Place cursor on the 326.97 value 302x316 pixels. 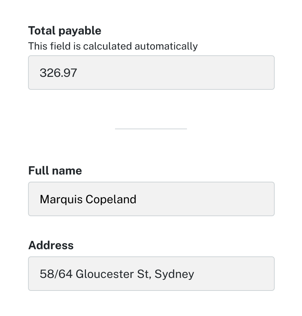click(x=58, y=73)
